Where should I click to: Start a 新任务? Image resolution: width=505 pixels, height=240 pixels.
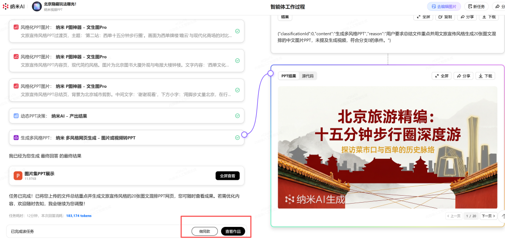click(x=477, y=7)
